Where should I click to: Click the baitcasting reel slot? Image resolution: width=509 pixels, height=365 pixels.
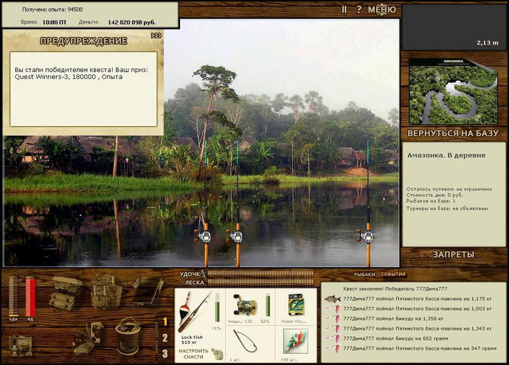(x=250, y=307)
